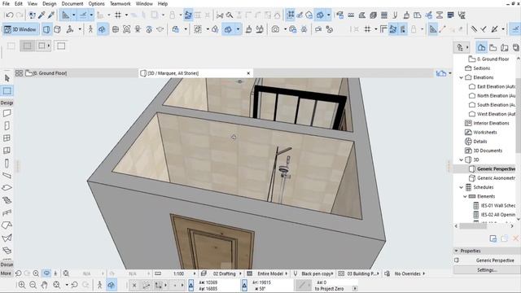Click the camera icon in second toolbar row
Image resolution: width=521 pixels, height=293 pixels.
coord(275,29)
